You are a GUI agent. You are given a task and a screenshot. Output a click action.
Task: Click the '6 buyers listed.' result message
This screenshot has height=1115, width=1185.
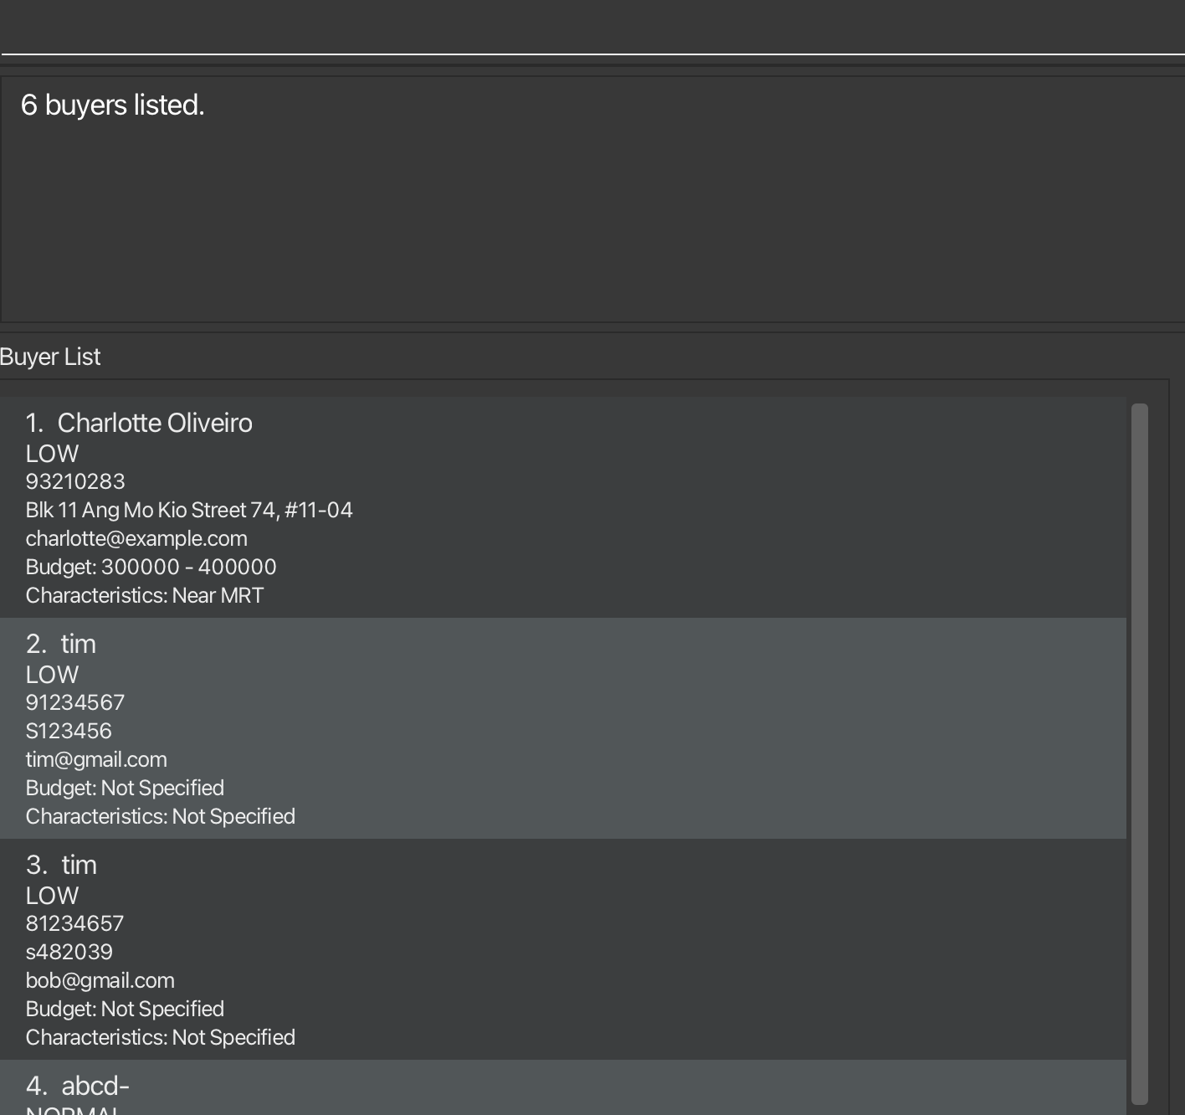click(112, 105)
